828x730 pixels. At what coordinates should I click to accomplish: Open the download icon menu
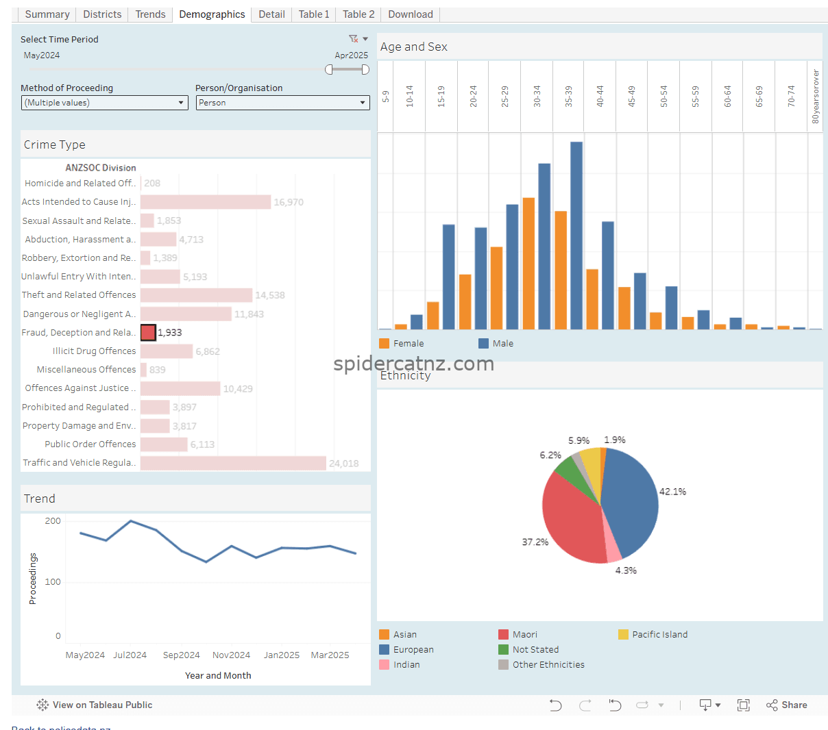click(709, 705)
